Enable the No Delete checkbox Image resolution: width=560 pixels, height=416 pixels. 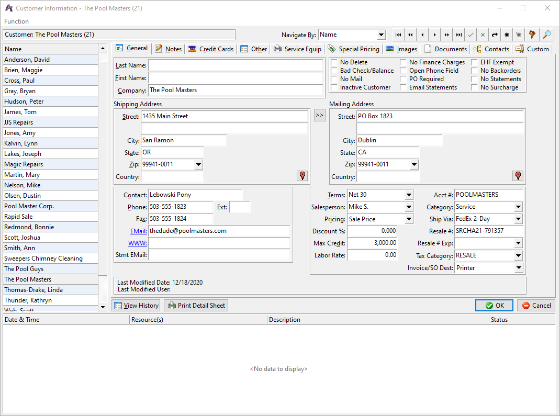coord(334,62)
